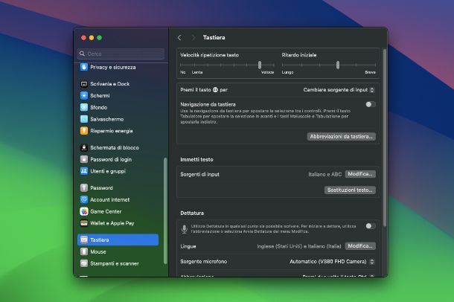The image size is (454, 302).
Task: Select Account internet label
Action: pos(109,199)
